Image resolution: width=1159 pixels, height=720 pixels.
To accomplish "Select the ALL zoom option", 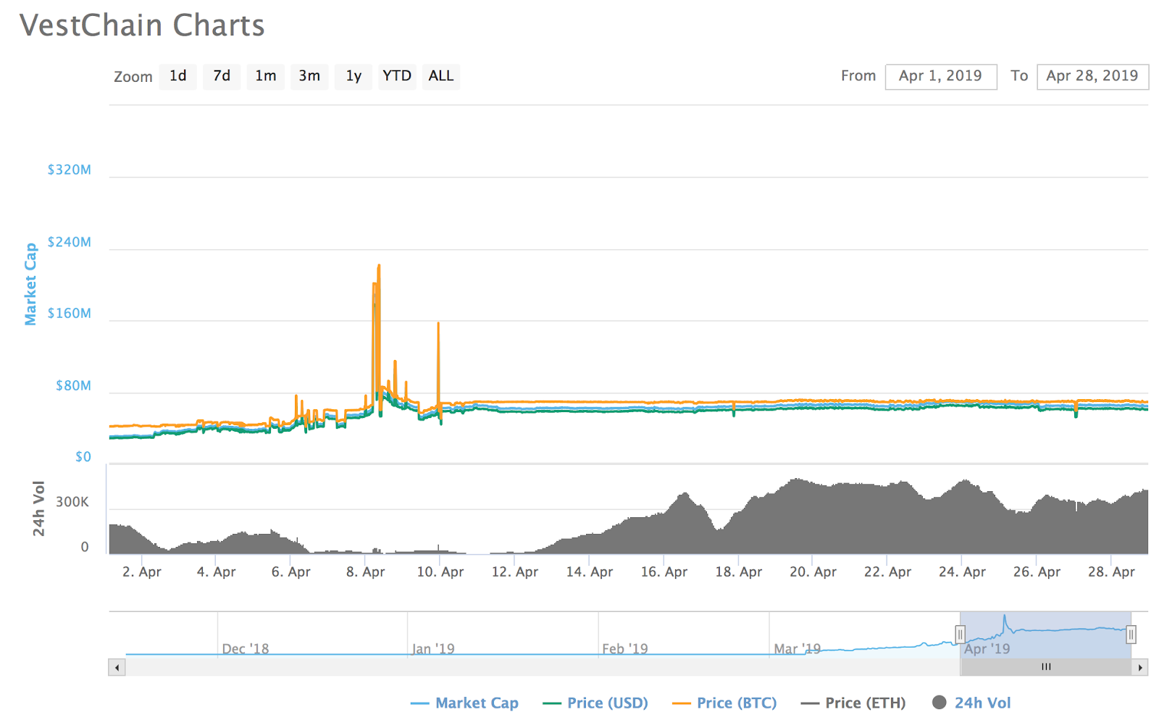I will tap(441, 76).
